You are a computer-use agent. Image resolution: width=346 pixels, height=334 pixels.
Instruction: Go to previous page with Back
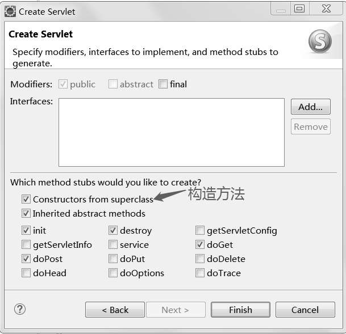click(115, 310)
